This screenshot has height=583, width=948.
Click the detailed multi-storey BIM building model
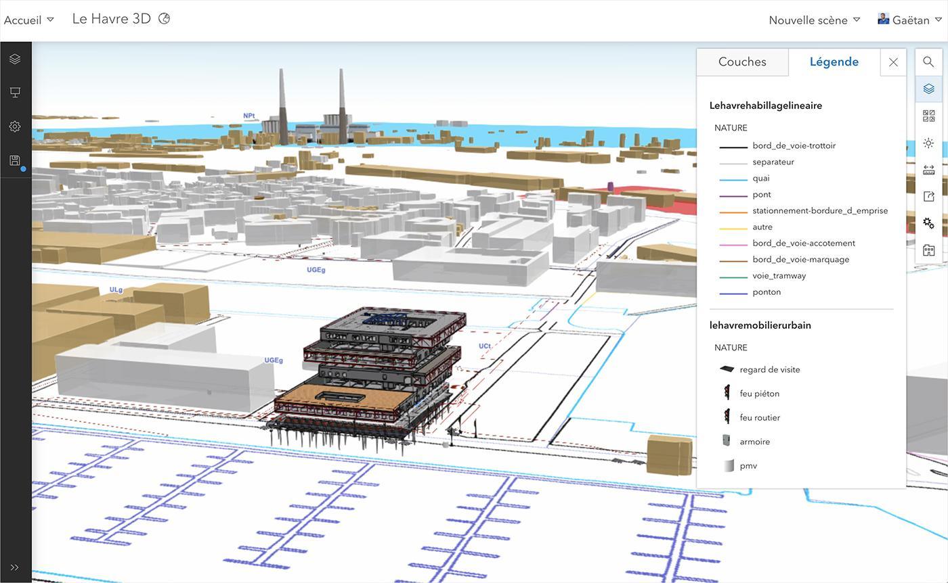pyautogui.click(x=369, y=379)
